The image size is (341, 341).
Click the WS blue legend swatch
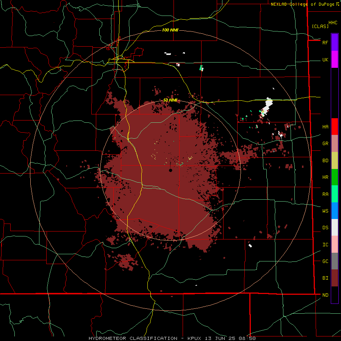point(335,211)
